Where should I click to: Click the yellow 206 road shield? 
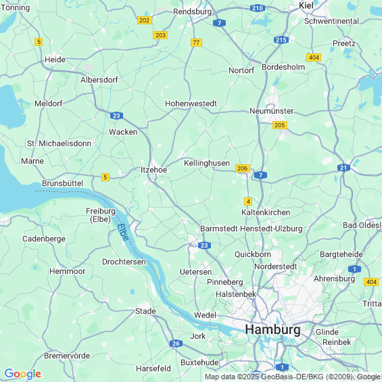[x=243, y=168]
